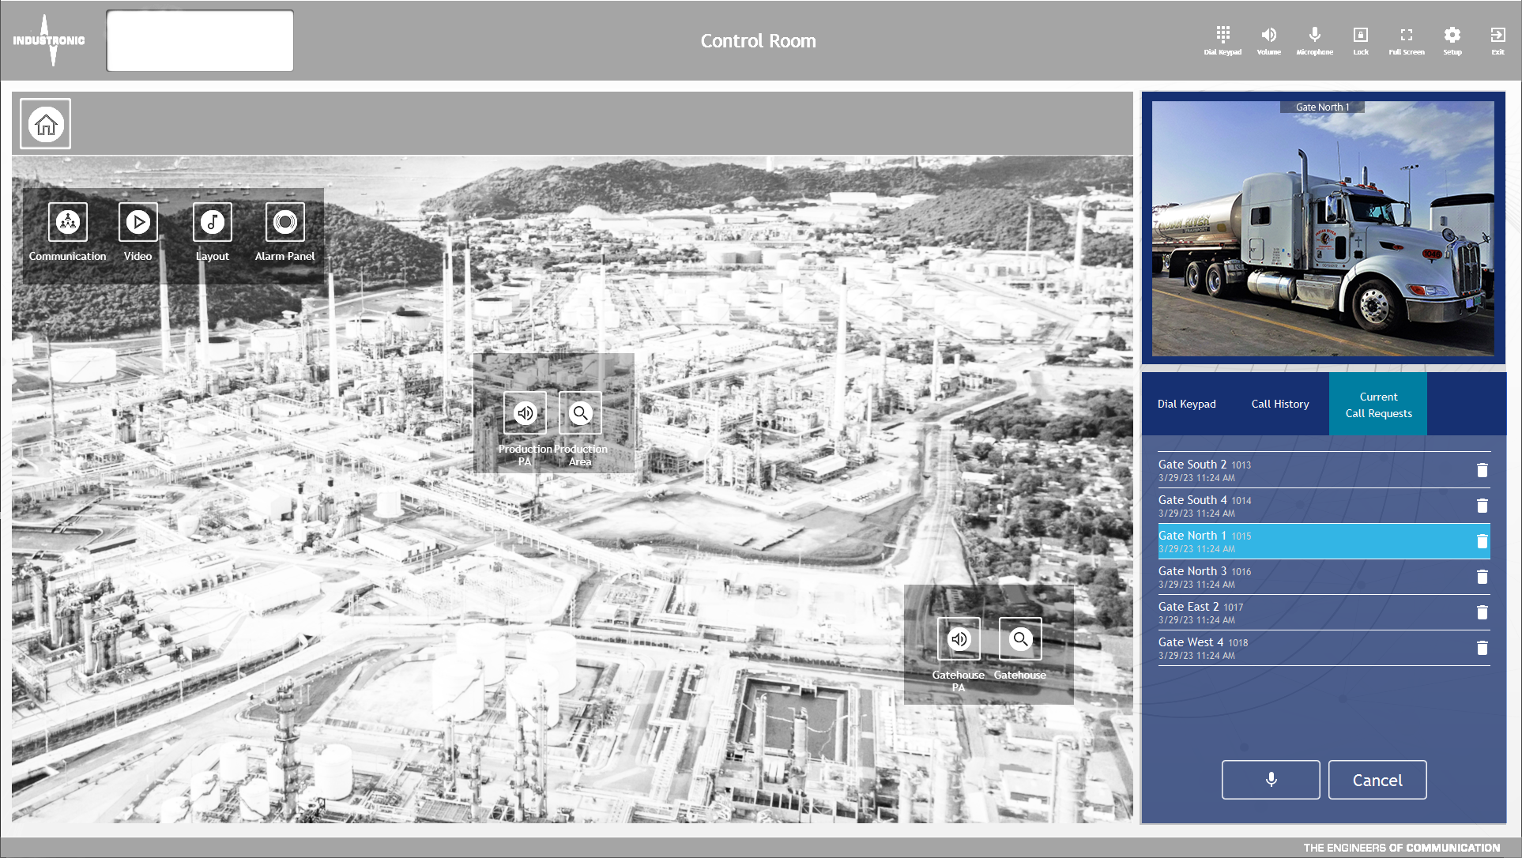
Task: Click the microphone talk button
Action: click(x=1271, y=780)
